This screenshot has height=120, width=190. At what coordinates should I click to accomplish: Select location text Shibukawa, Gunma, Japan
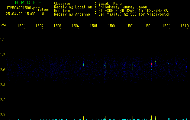pos(123,7)
